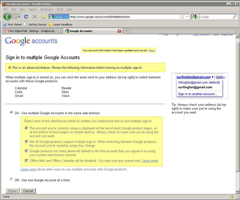This screenshot has height=200, width=240.
Task: Click the Forward navigation arrow
Action: 14,16
